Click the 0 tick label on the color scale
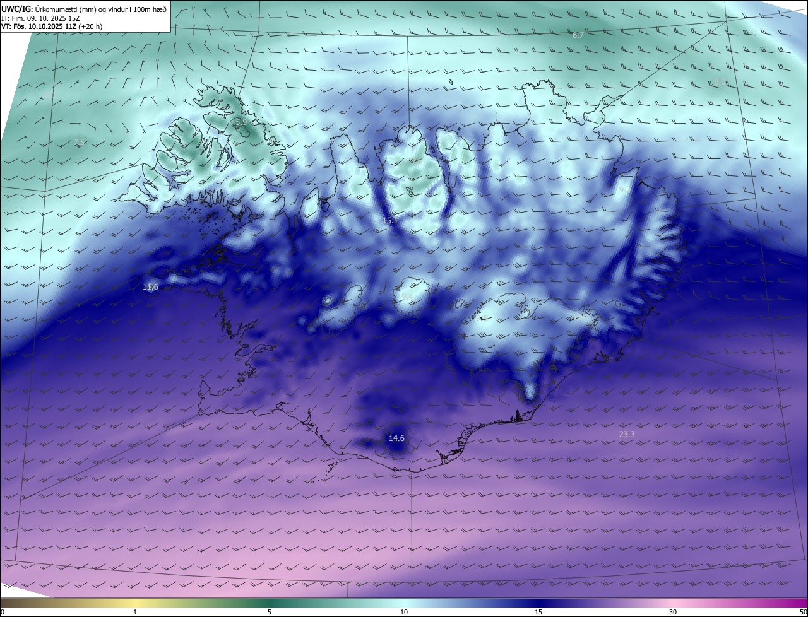 (x=3, y=612)
